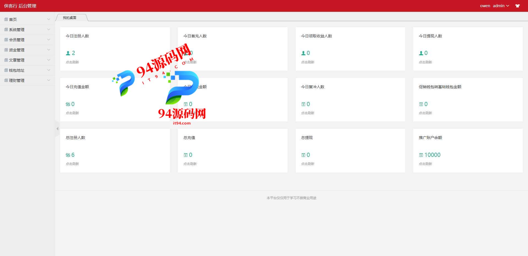Click the 文章管理 sidebar menu icon
This screenshot has width=528, height=256.
6,60
